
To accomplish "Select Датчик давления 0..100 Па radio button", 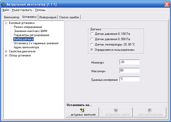I will [92, 34].
